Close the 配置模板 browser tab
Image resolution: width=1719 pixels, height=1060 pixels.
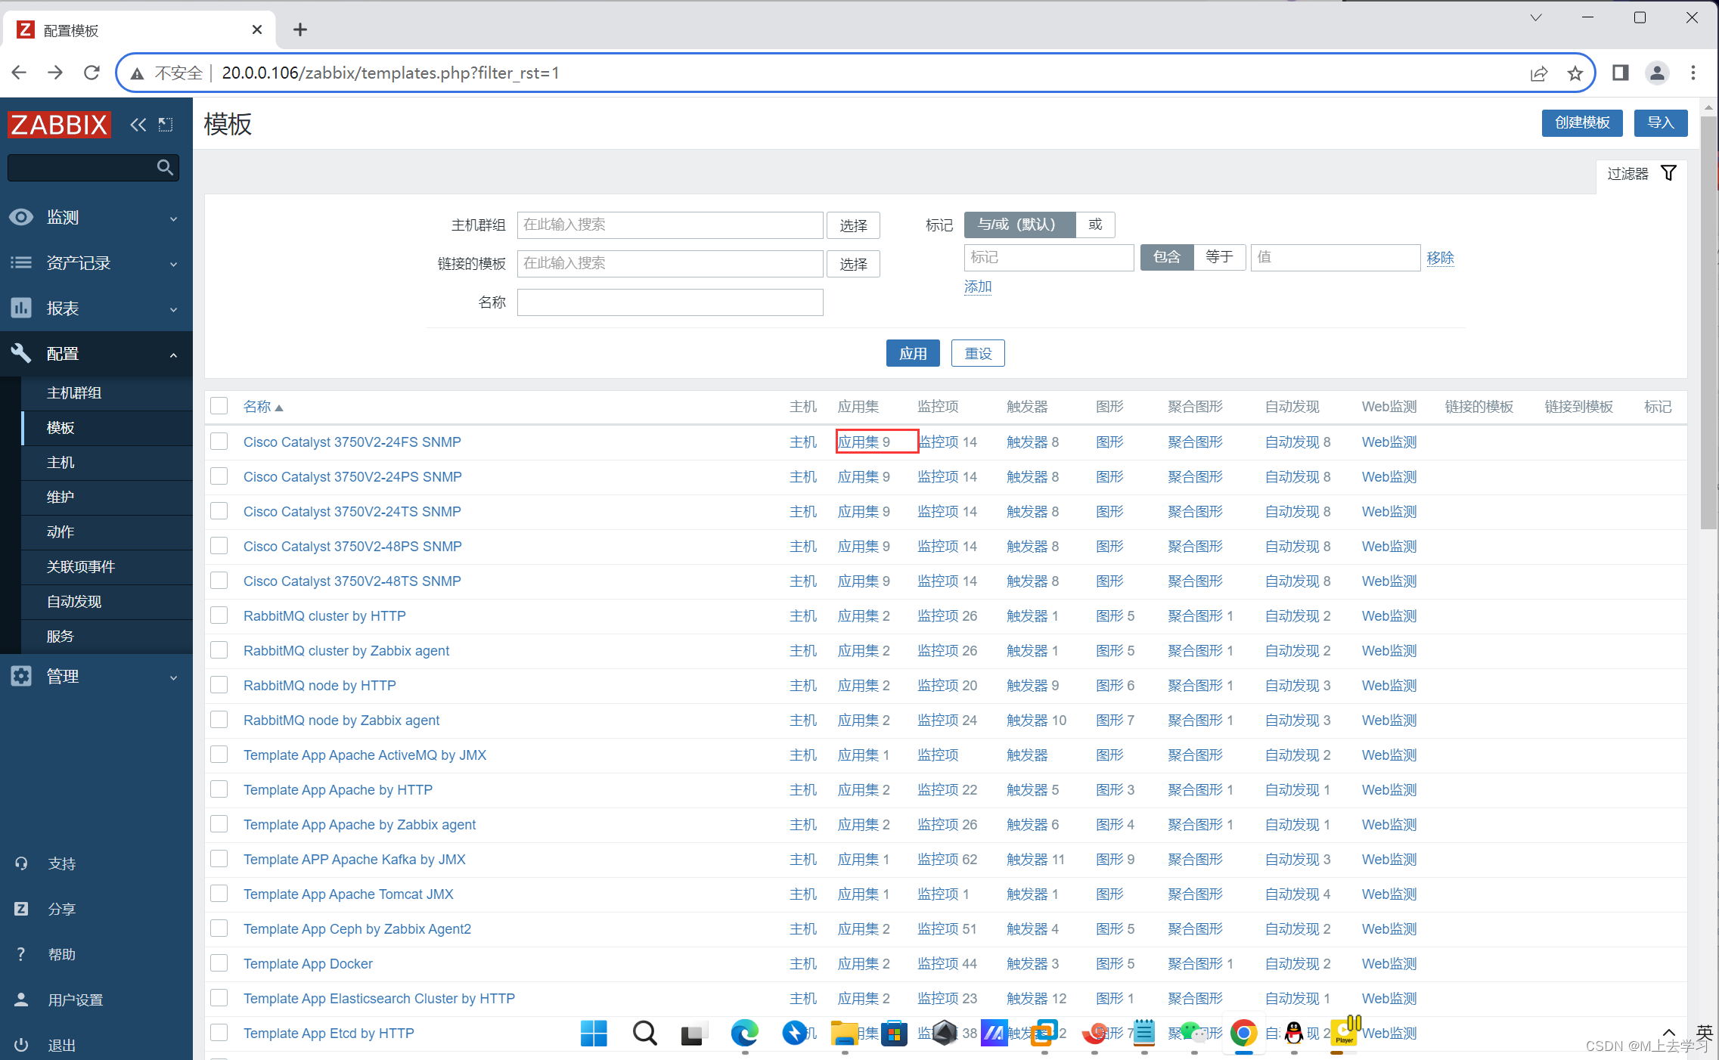point(257,29)
